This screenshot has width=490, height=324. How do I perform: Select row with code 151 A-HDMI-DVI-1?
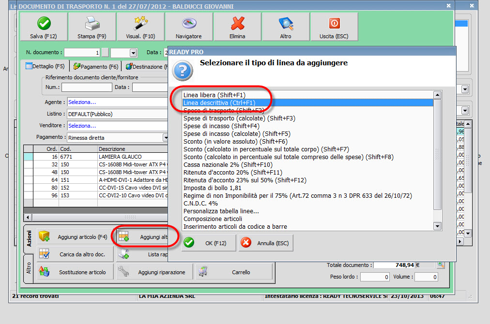[x=96, y=180]
